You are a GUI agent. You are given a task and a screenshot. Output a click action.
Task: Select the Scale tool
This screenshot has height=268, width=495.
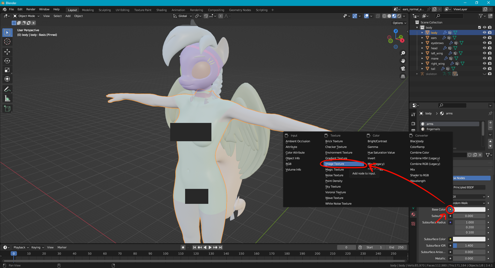(x=7, y=70)
